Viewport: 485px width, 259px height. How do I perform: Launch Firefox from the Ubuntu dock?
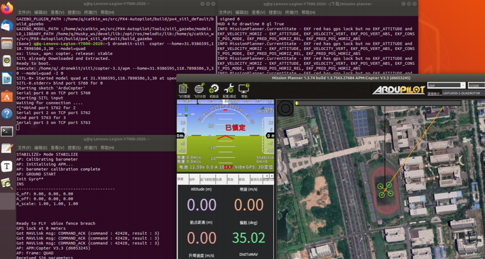coord(7,8)
